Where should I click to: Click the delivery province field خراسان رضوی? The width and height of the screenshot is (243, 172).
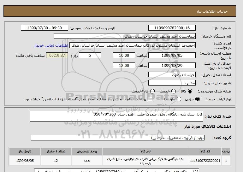pos(172,75)
